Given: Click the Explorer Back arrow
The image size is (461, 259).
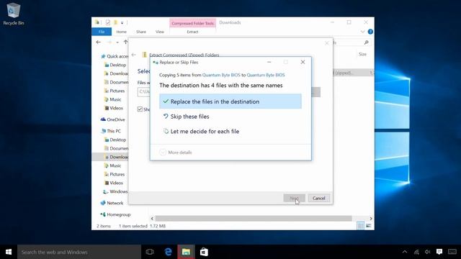Looking at the screenshot, I should pyautogui.click(x=99, y=42).
